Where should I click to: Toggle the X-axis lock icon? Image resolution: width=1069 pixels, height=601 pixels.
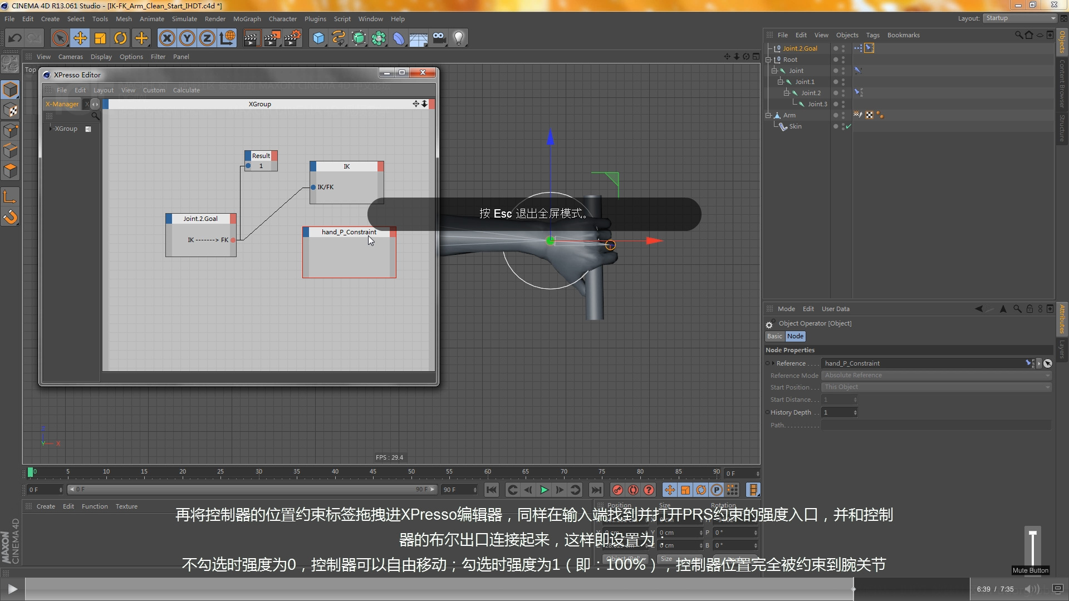point(167,38)
